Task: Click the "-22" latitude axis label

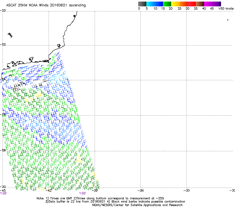Action: (x=3, y=45)
